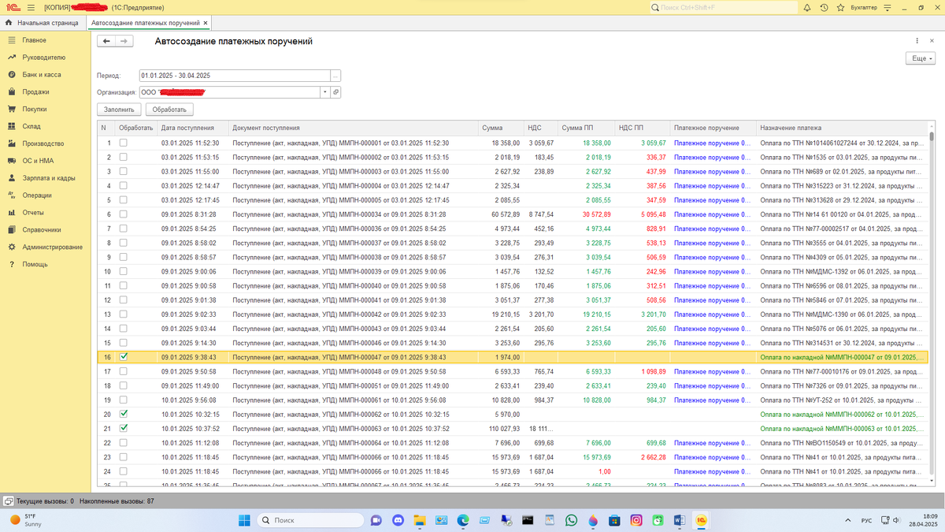Open Платежное поручение link in row 6

click(x=712, y=214)
